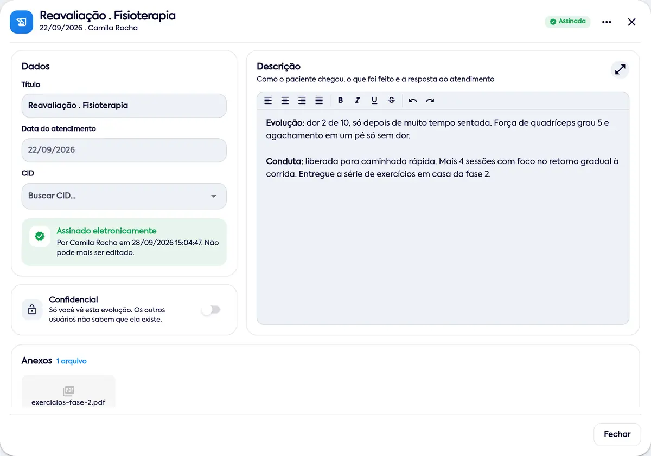
Task: Open the Buscar CID dropdown
Action: [x=124, y=196]
